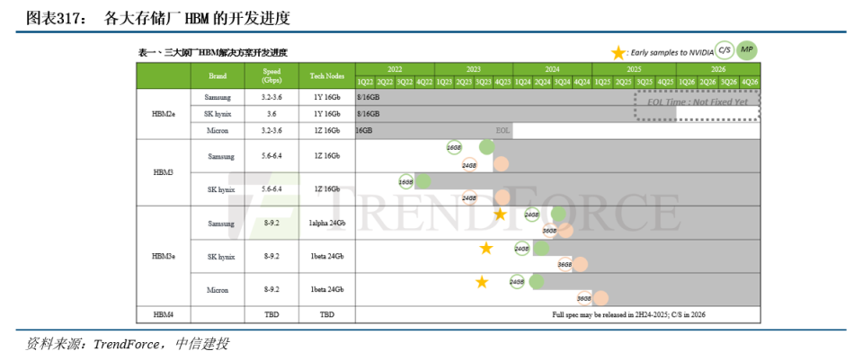The height and width of the screenshot is (360, 863).
Task: Click 16GB C/S circle in HBM3 Samsung row
Action: [454, 147]
